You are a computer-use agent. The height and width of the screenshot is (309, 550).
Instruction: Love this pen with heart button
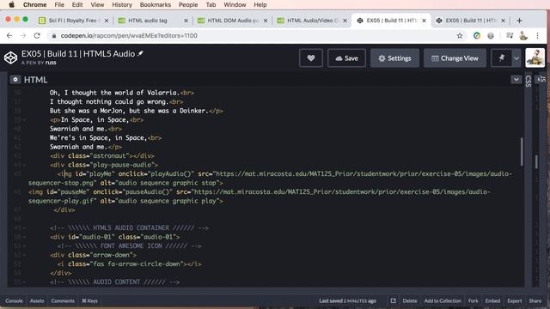pyautogui.click(x=311, y=58)
